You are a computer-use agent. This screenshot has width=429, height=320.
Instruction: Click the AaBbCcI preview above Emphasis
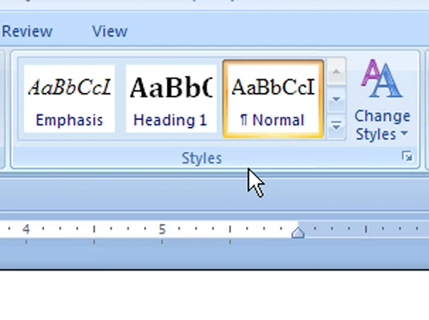(x=70, y=87)
